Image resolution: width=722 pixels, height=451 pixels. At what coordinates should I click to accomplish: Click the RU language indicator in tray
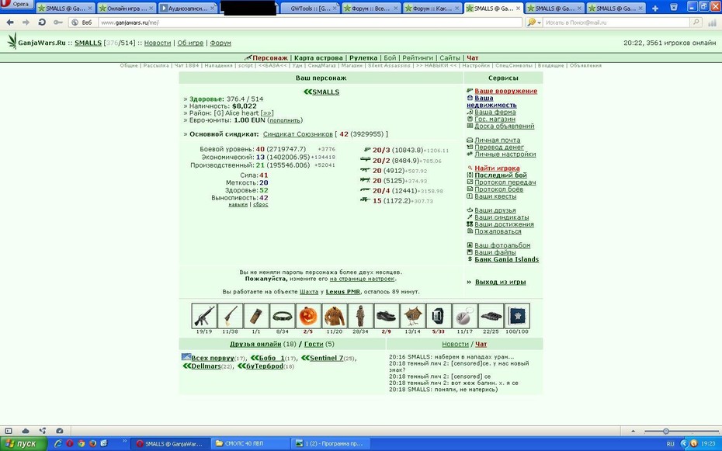[670, 444]
